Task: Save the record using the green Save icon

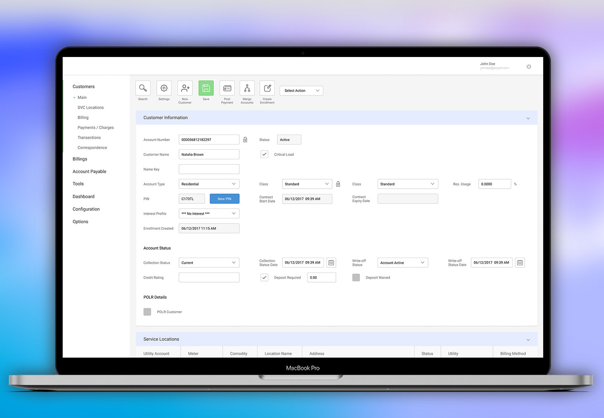Action: tap(206, 88)
